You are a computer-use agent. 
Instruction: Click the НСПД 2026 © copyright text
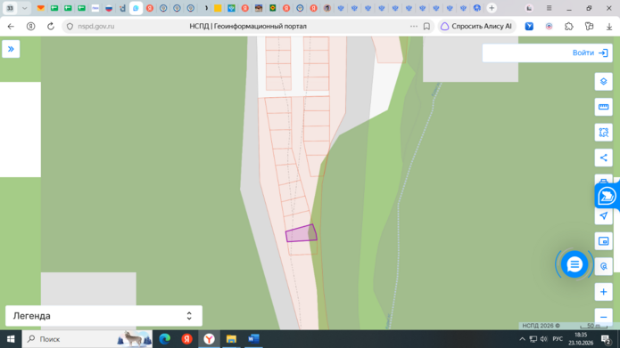(541, 326)
